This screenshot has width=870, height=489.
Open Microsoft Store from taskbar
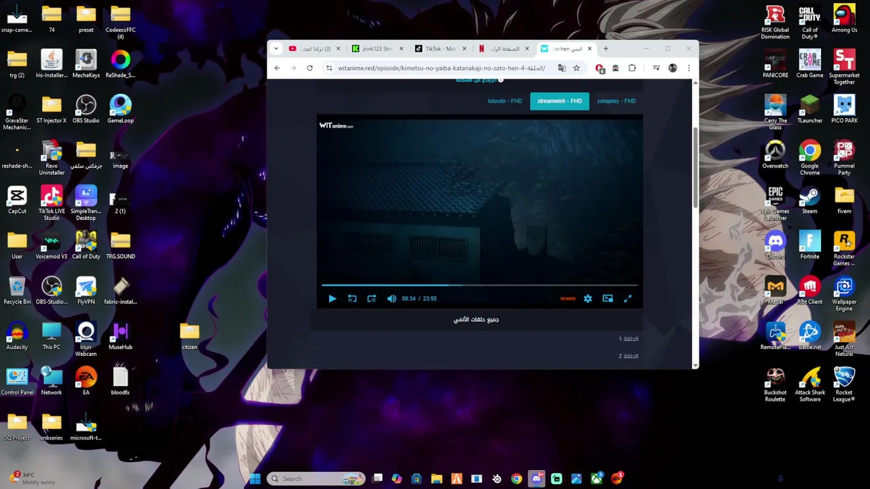[417, 479]
